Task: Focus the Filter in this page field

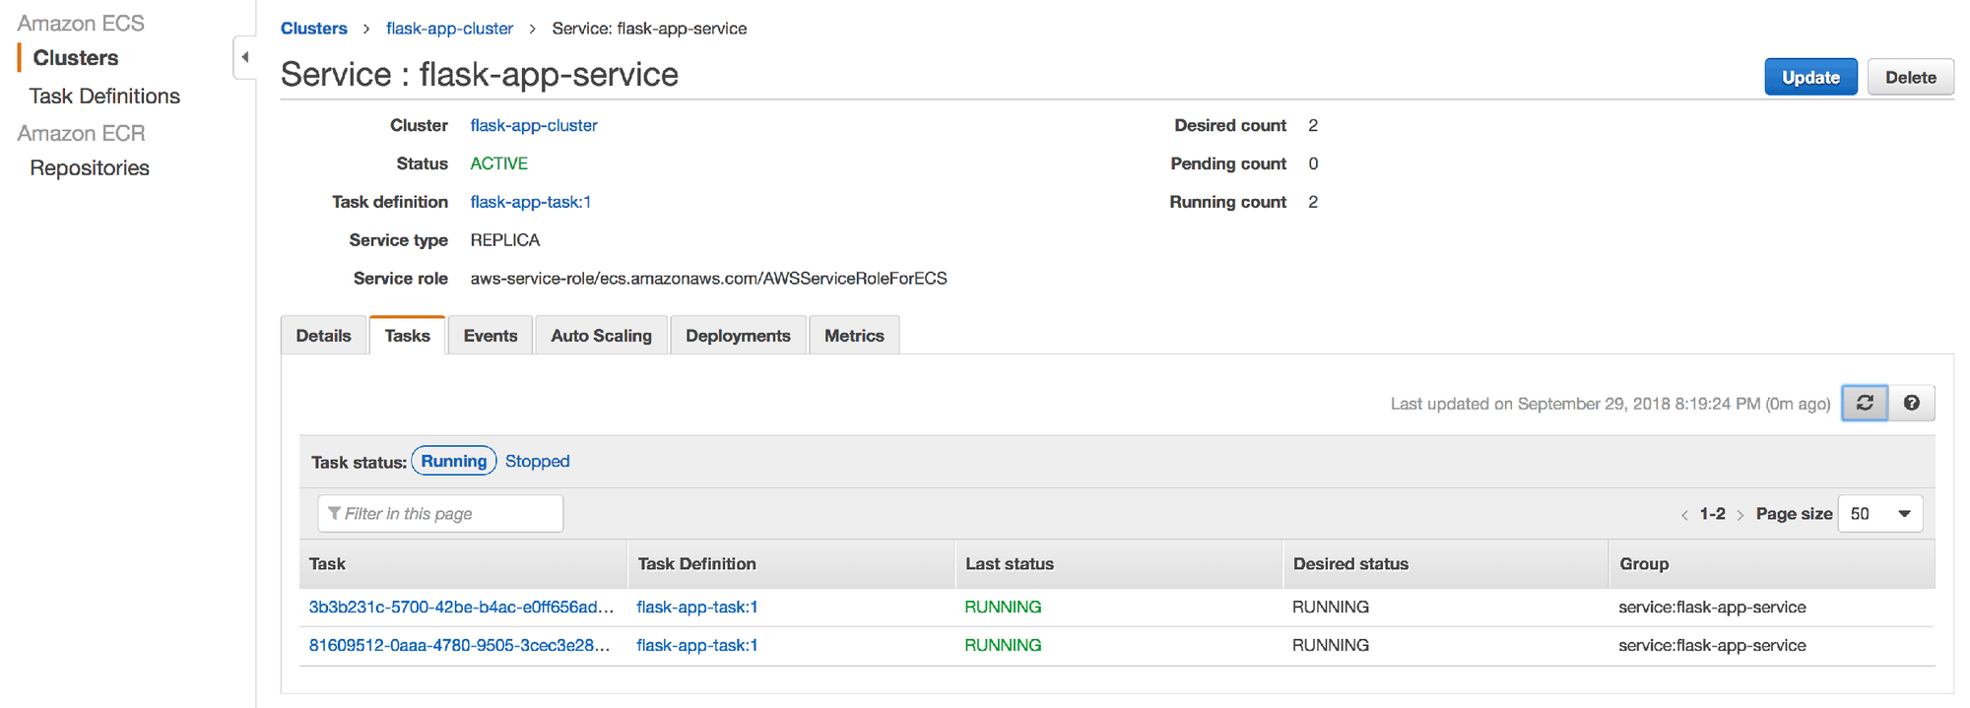Action: point(440,513)
